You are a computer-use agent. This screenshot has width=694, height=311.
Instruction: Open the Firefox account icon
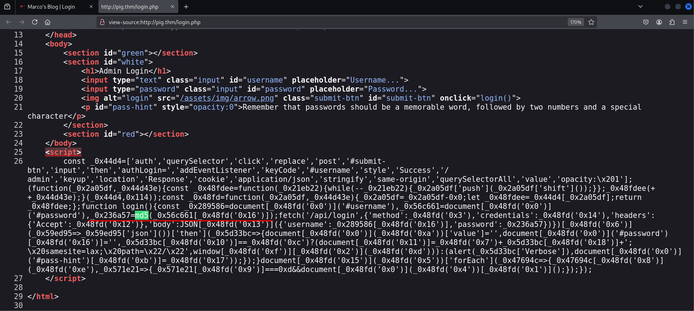(659, 22)
